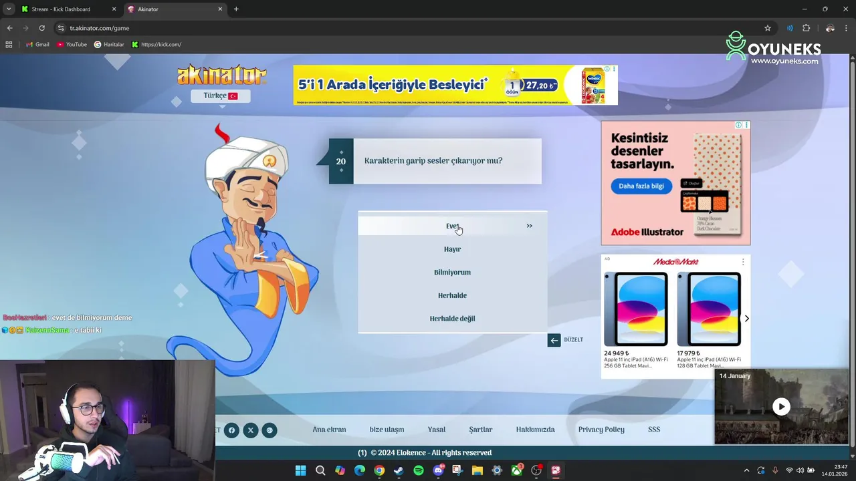The image size is (856, 481).
Task: Open Steam from the taskbar
Action: point(399,470)
